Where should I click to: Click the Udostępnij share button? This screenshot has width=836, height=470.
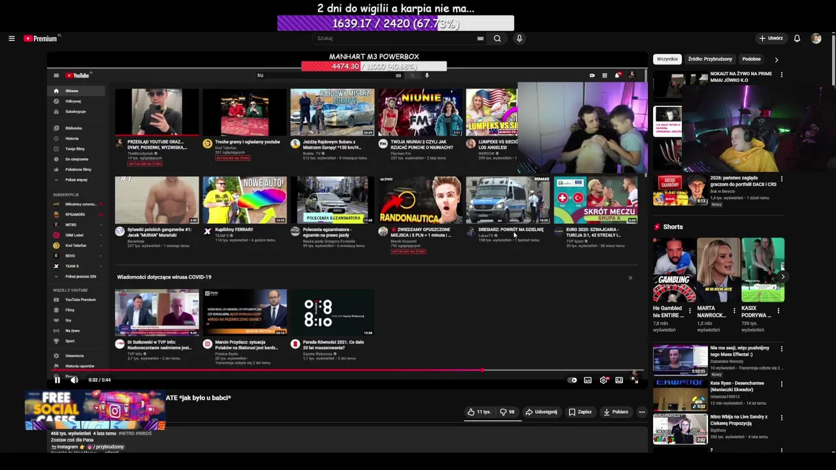tap(541, 412)
